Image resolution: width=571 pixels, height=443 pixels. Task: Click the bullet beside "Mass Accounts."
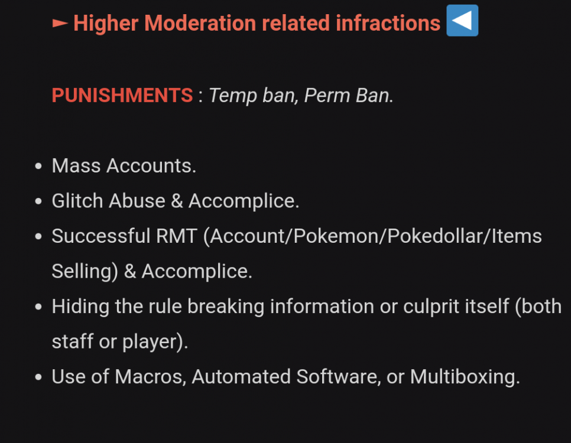pos(38,167)
